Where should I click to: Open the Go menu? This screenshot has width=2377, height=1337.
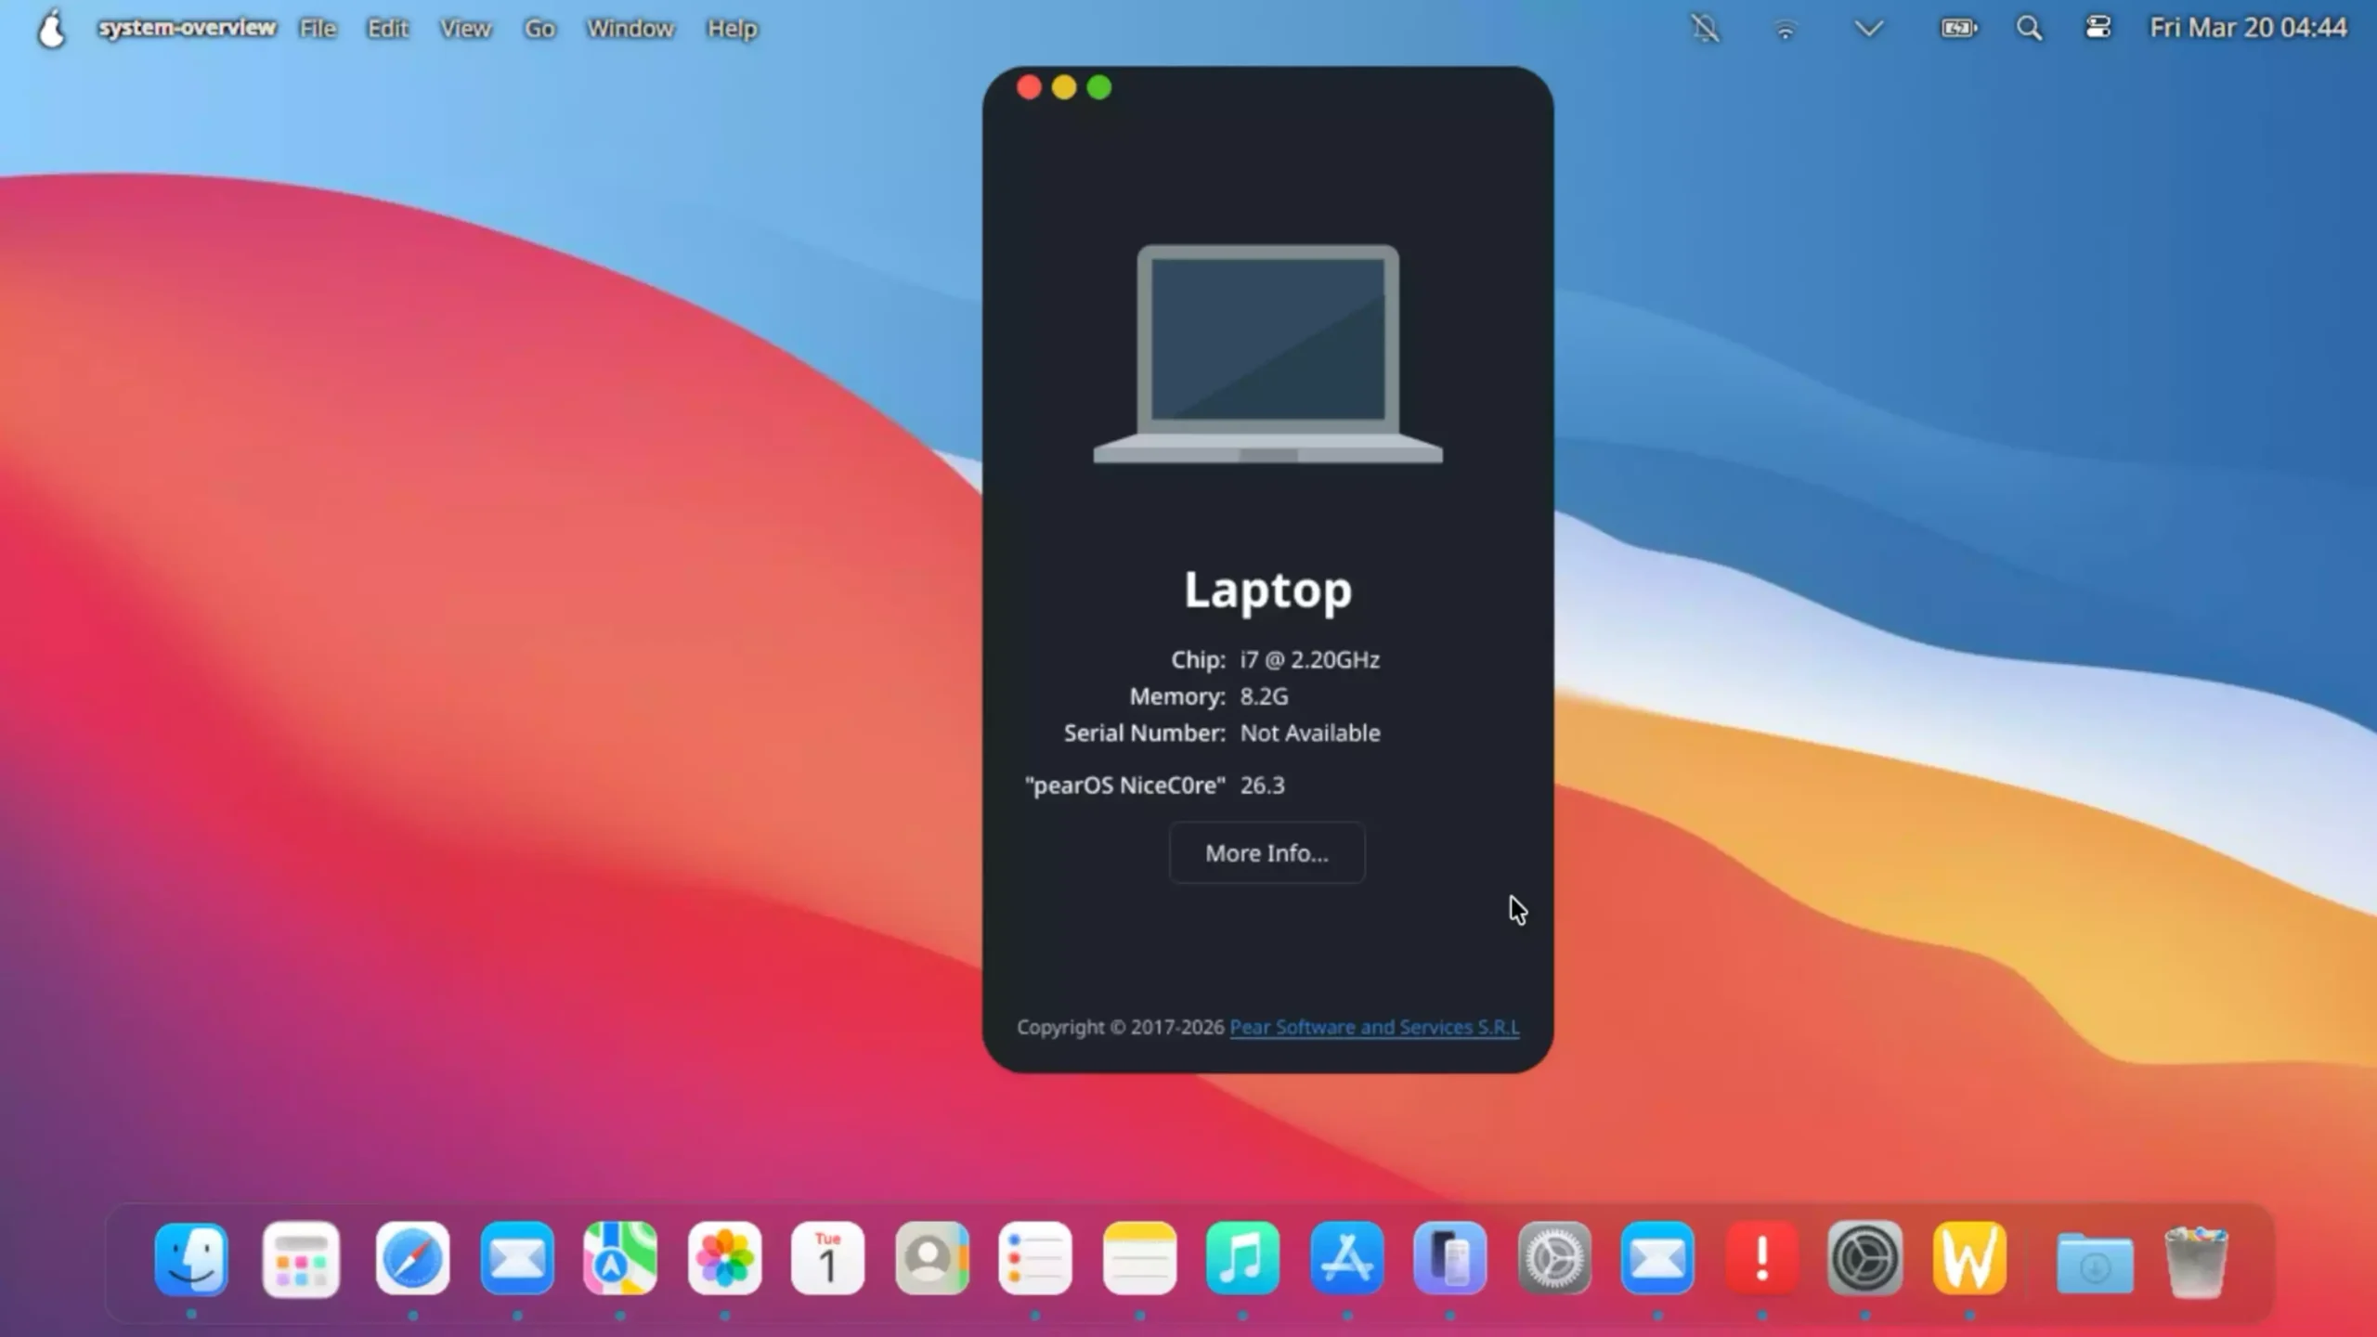click(x=539, y=29)
